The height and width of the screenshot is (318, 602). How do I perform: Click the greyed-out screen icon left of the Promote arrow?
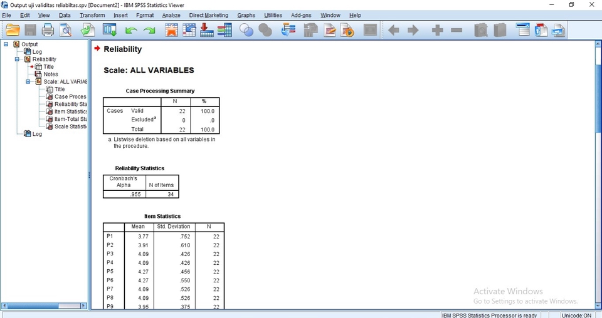pyautogui.click(x=370, y=30)
